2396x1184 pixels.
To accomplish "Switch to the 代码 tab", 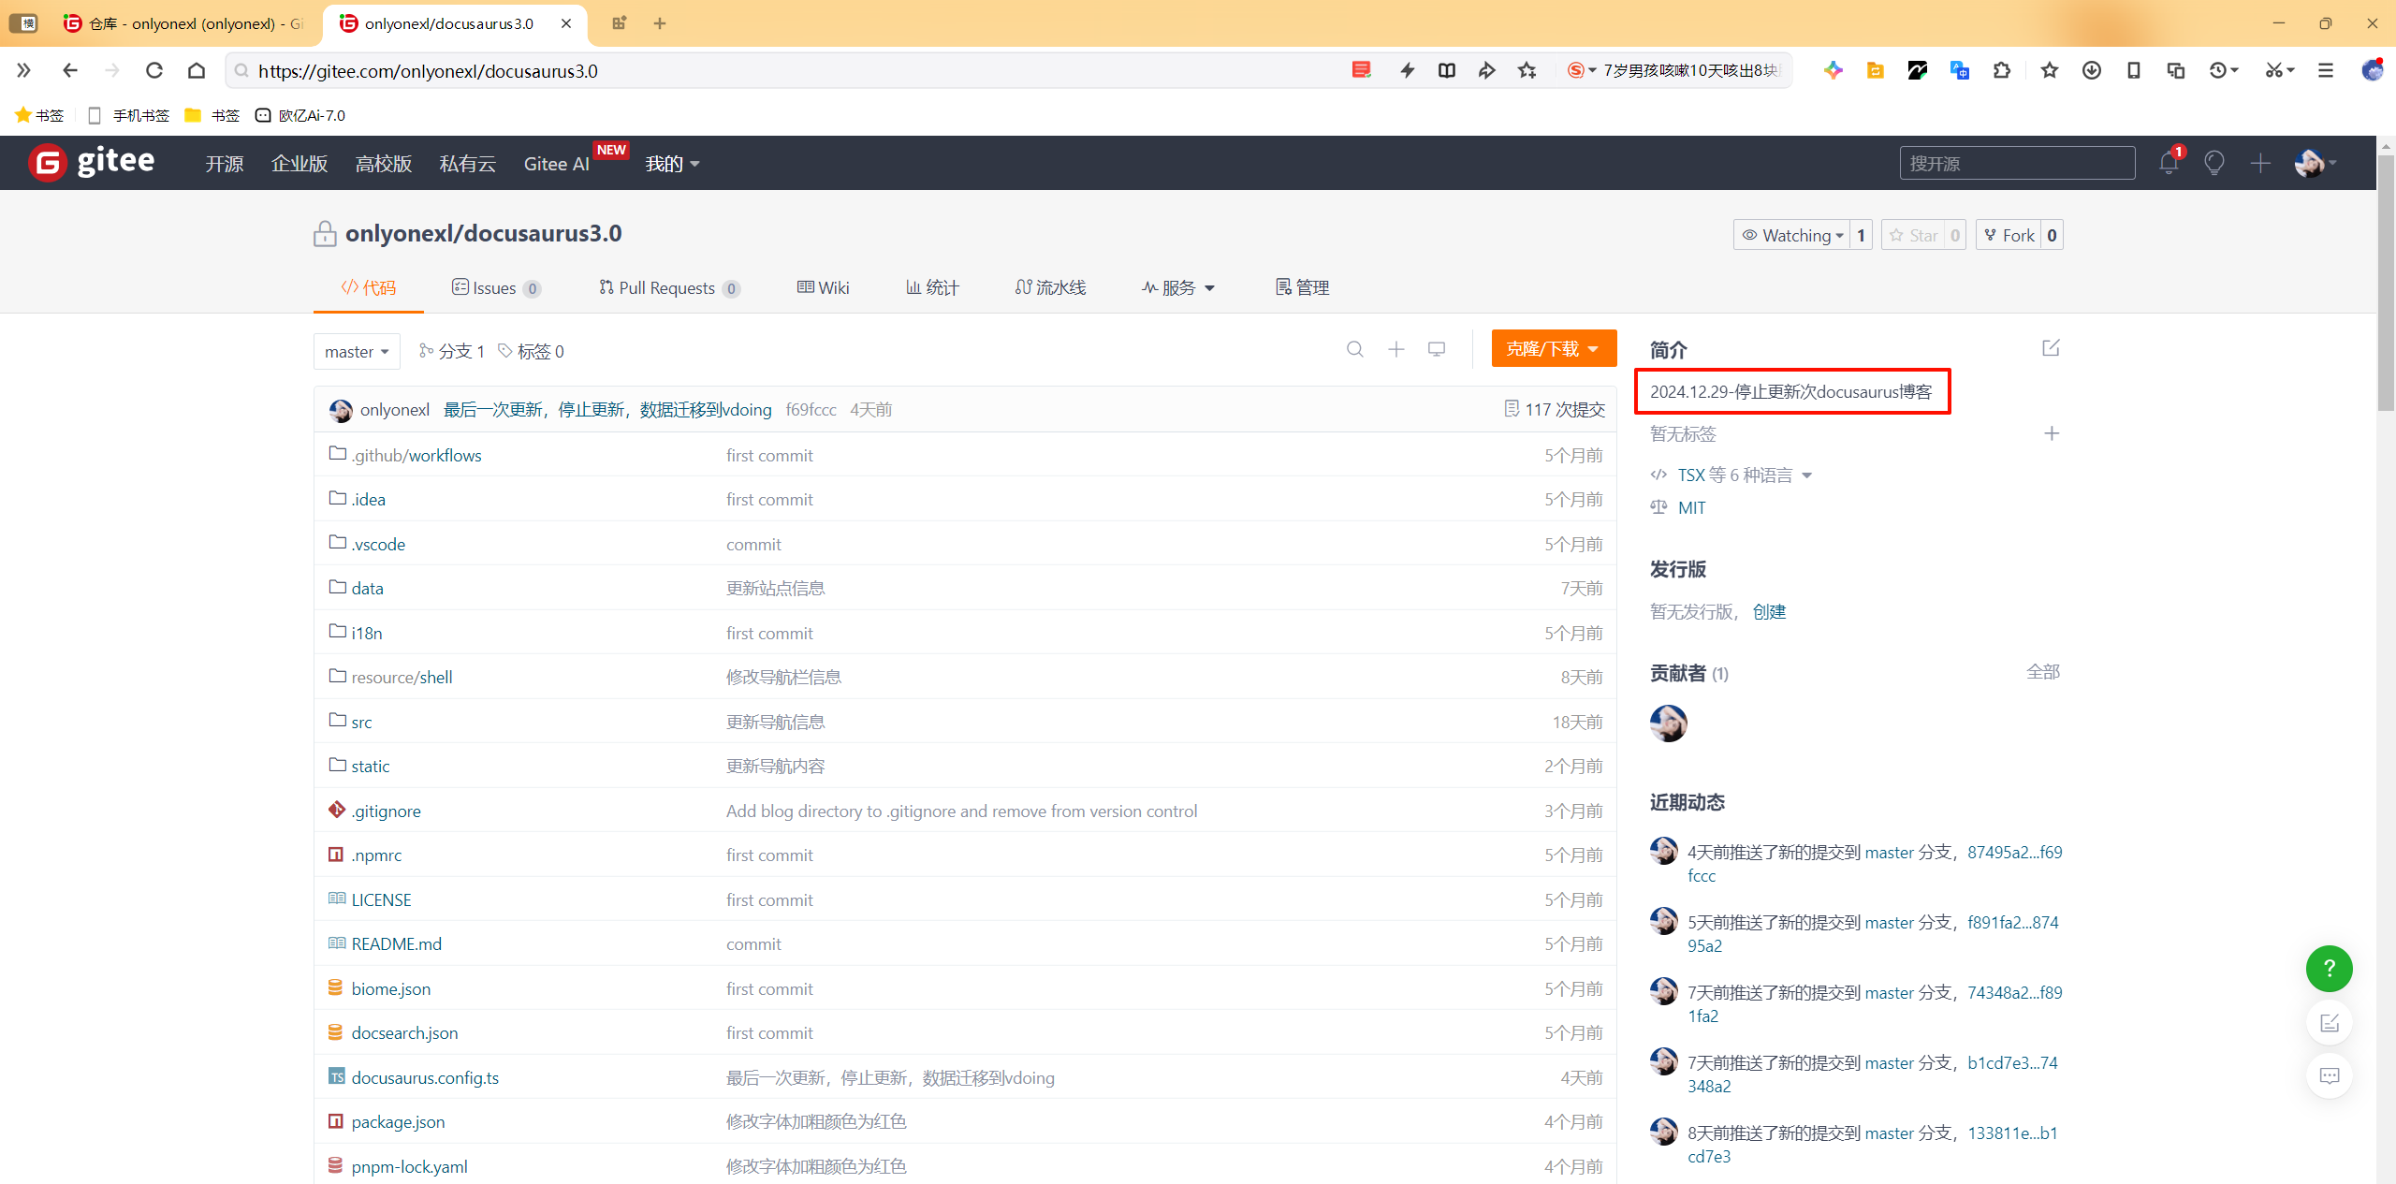I will coord(369,287).
